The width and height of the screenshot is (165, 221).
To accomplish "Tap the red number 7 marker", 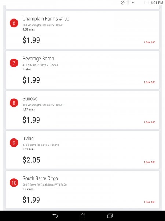I will [14, 63].
